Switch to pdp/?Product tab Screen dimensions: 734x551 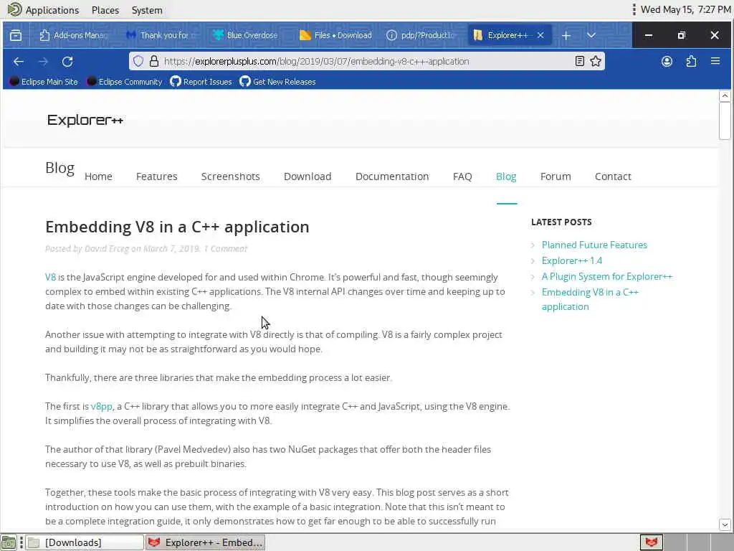pos(421,35)
